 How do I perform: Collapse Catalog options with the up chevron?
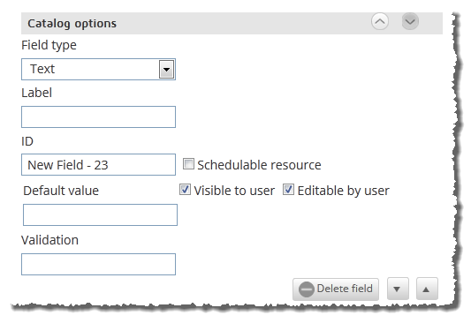pos(380,21)
